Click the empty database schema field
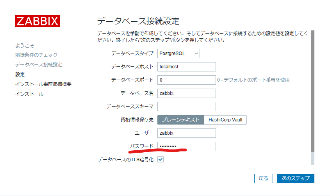The width and height of the screenshot is (330, 196). point(186,107)
